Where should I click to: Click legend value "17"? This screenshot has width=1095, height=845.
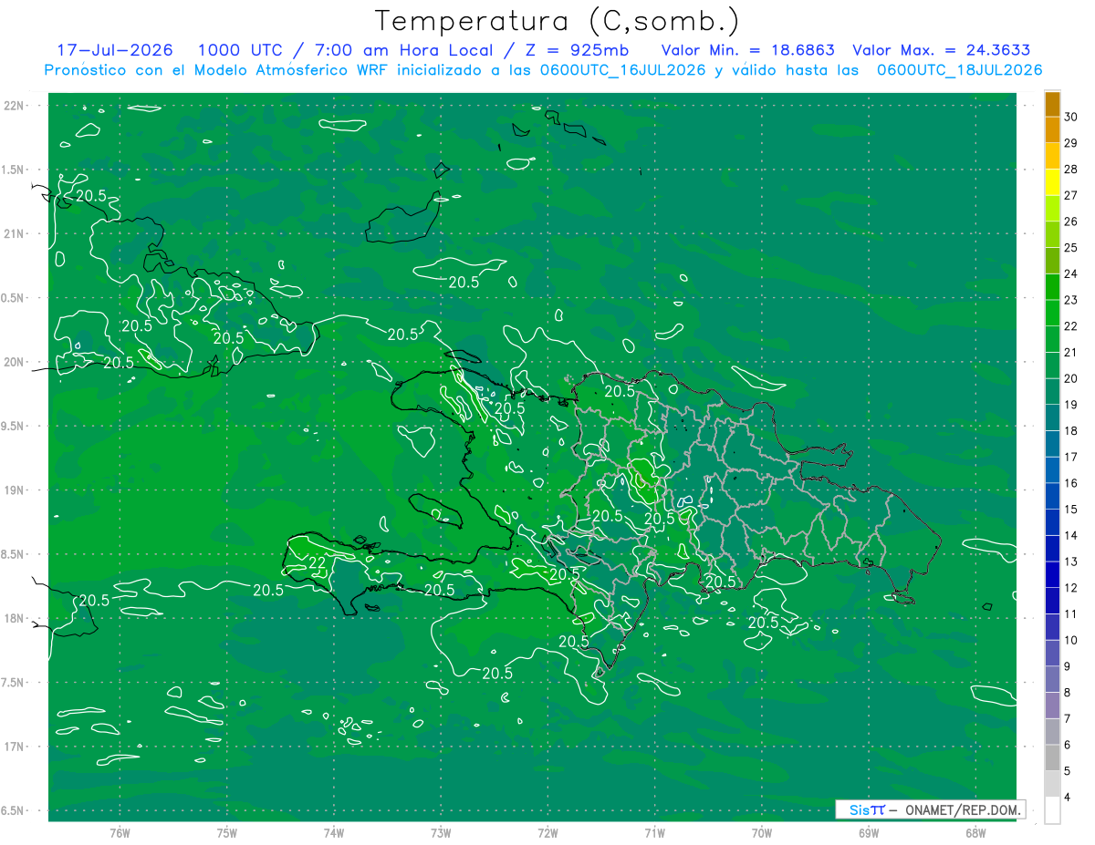click(x=1071, y=457)
